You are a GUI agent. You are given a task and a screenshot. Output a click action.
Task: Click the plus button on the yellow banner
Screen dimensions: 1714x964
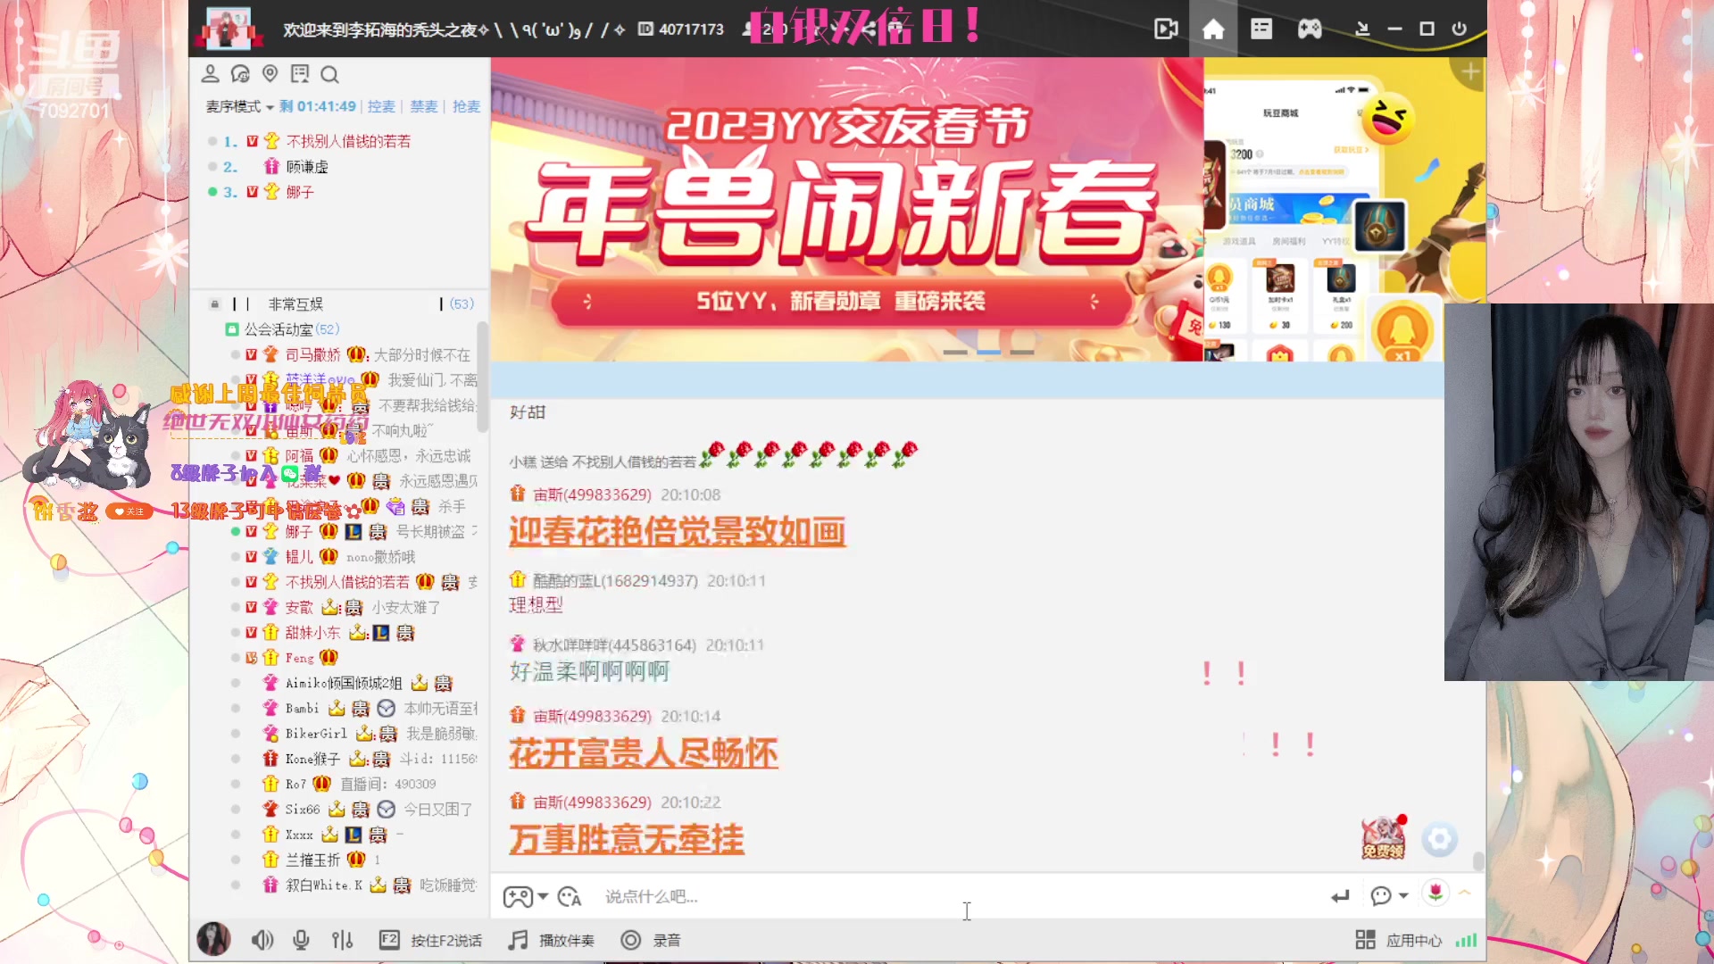1470,71
